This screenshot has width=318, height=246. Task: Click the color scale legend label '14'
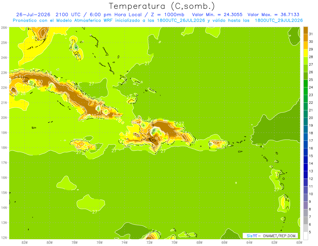[311, 163]
